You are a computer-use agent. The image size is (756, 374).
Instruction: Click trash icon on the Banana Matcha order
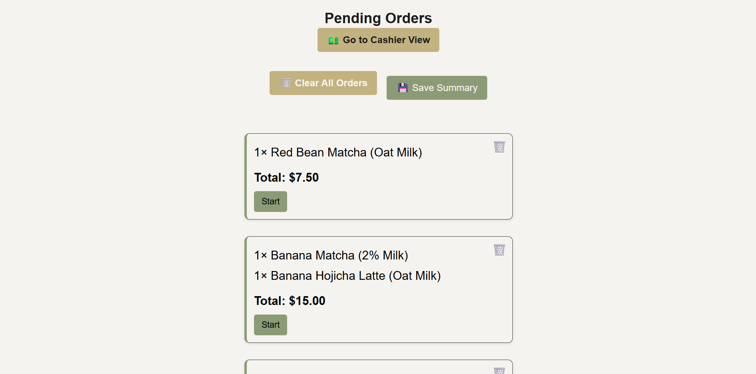[x=499, y=250]
